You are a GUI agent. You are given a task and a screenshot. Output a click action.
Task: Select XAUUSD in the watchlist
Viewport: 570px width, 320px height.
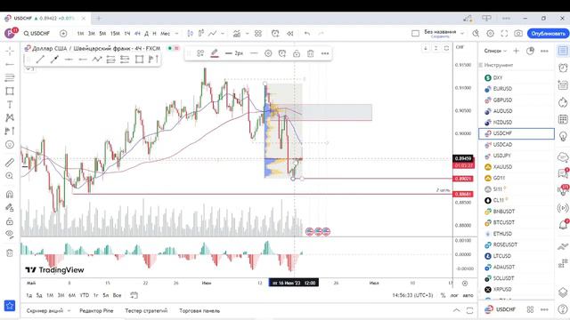[x=517, y=167]
